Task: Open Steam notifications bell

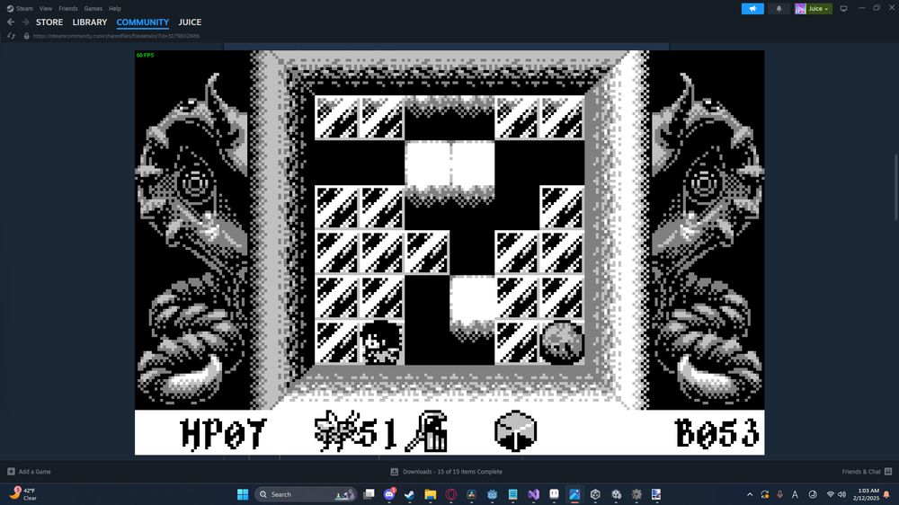Action: [x=779, y=9]
